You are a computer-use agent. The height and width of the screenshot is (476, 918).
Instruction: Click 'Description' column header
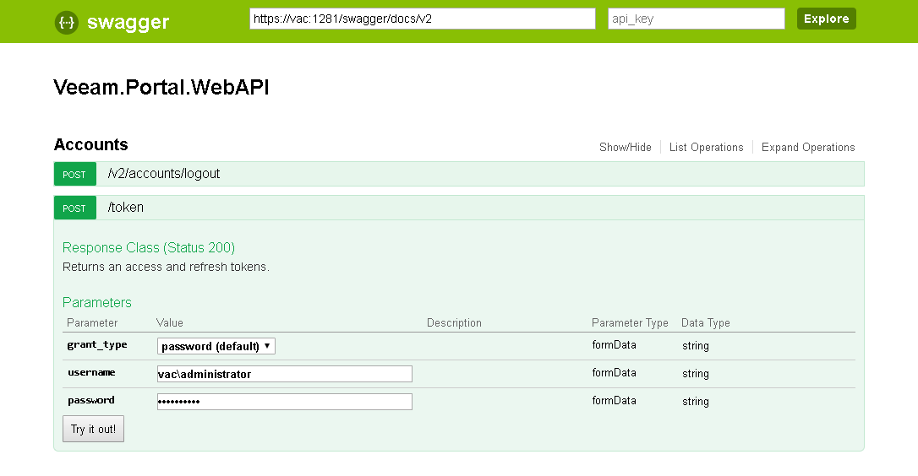pyautogui.click(x=454, y=322)
